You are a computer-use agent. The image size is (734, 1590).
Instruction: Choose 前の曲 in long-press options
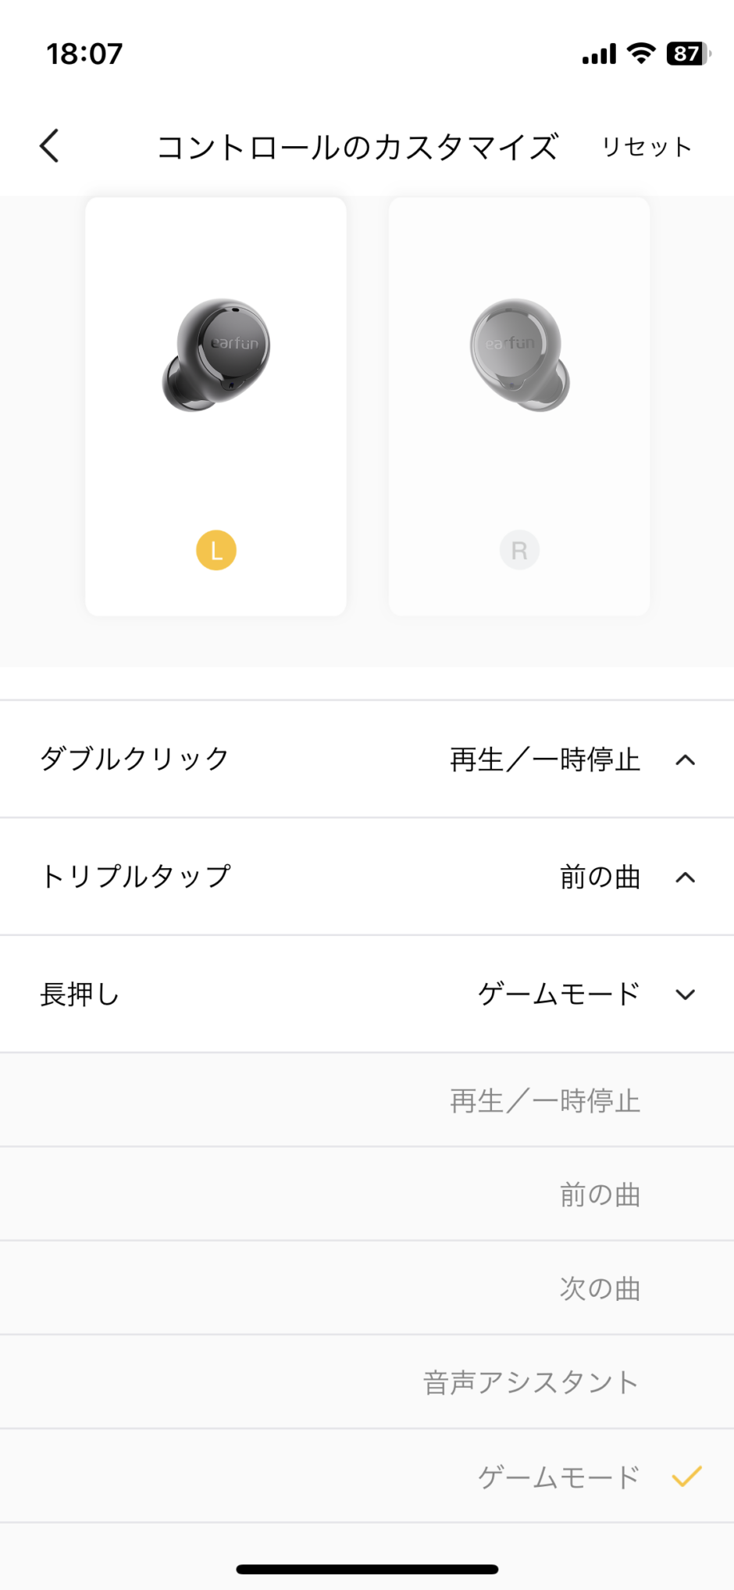point(600,1195)
